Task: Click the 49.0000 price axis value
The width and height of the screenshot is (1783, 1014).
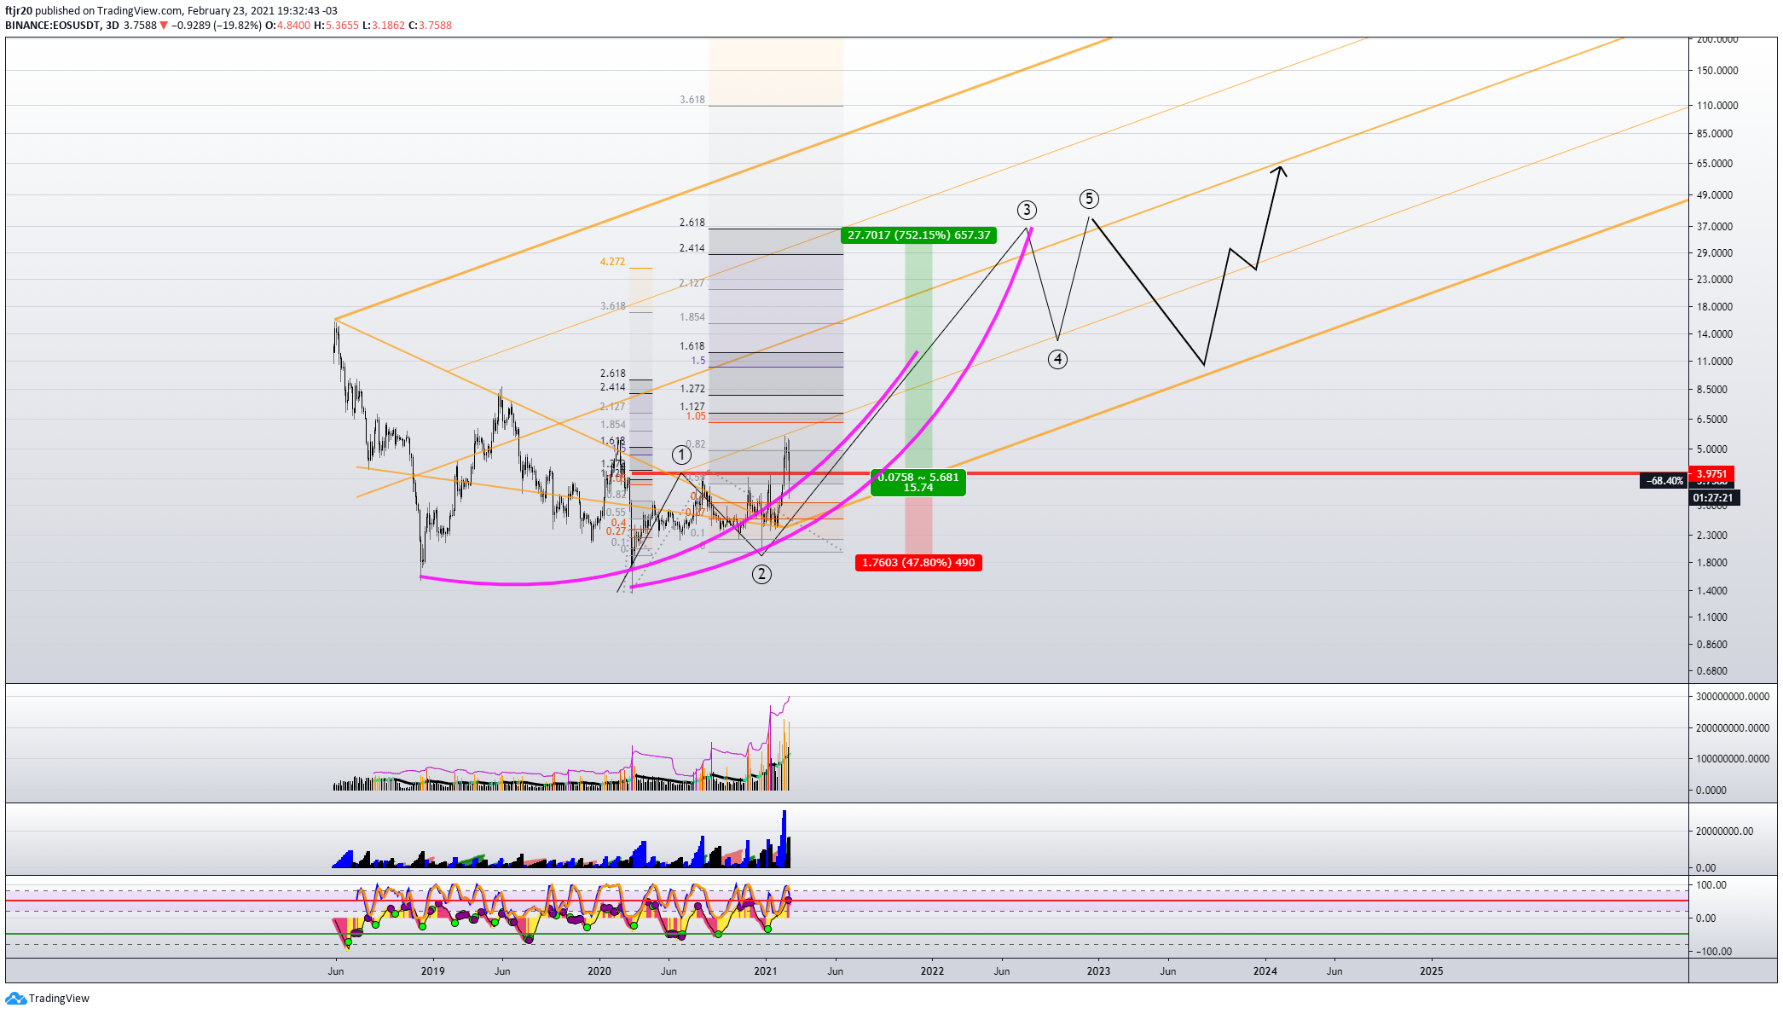Action: 1715,195
